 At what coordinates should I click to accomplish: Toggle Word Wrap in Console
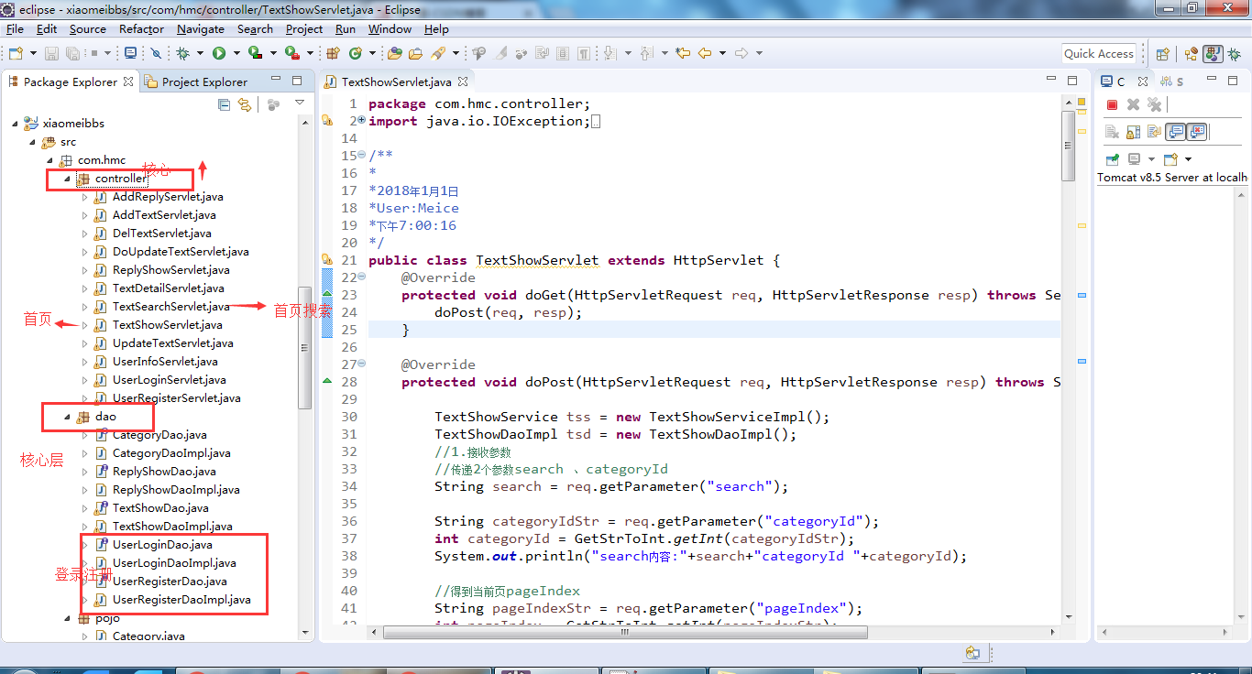click(1154, 132)
